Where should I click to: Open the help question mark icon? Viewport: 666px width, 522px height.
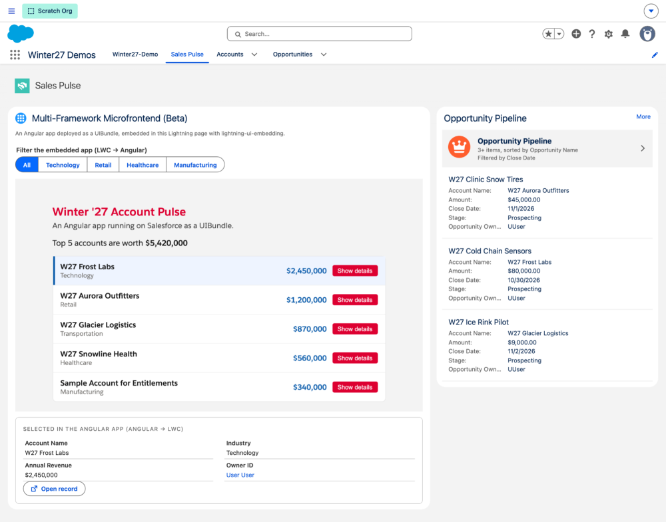pos(592,34)
